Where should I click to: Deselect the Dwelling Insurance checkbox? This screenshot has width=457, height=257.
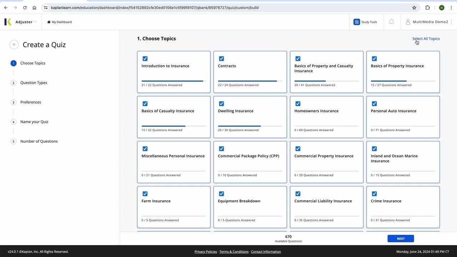point(221,104)
